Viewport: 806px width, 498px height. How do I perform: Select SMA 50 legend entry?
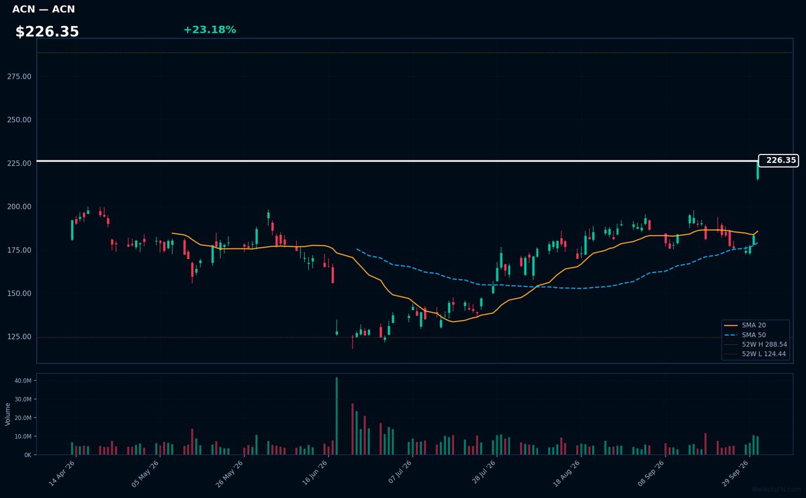[744, 334]
